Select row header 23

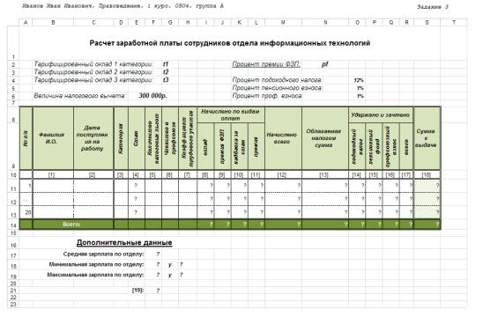pos(13,305)
